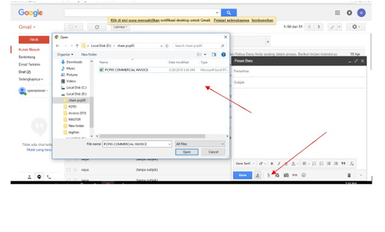Expand more options arrow beside trash icon

pyautogui.click(x=361, y=175)
